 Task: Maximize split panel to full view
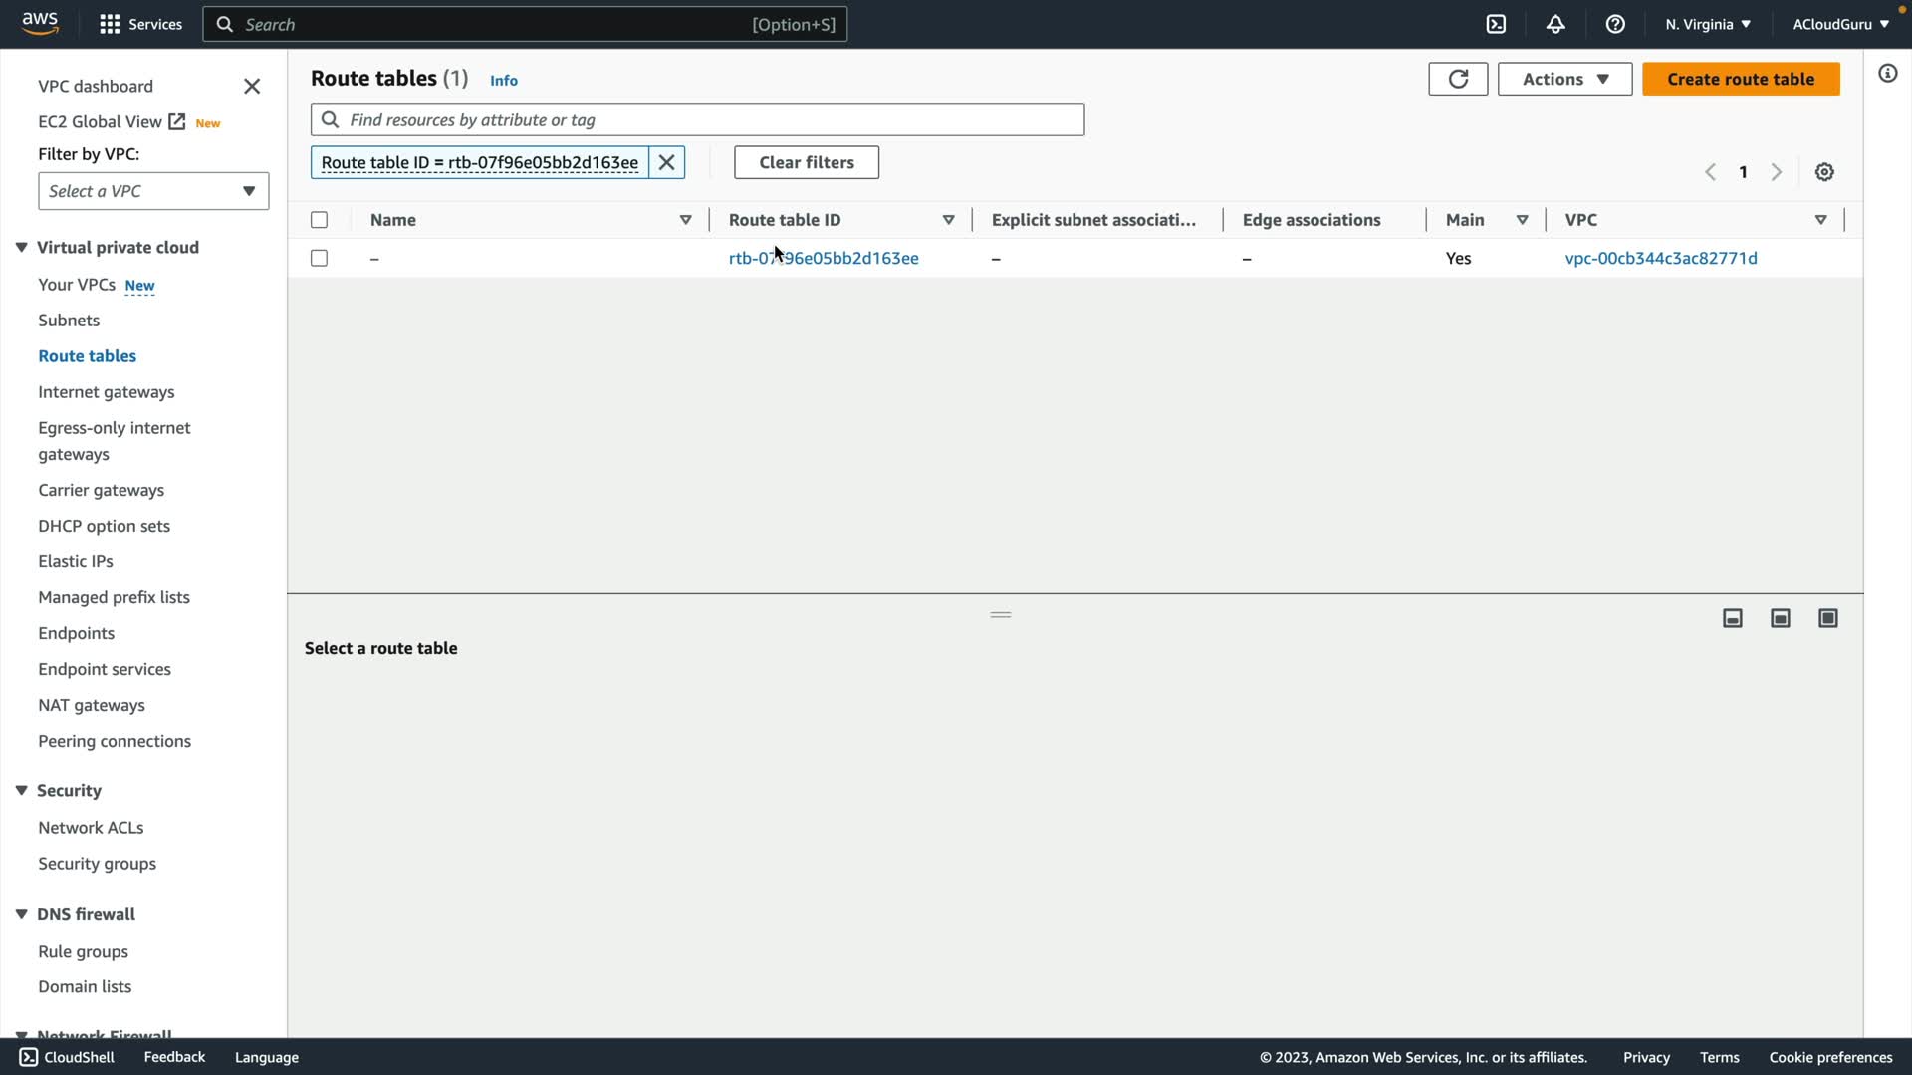click(x=1828, y=618)
